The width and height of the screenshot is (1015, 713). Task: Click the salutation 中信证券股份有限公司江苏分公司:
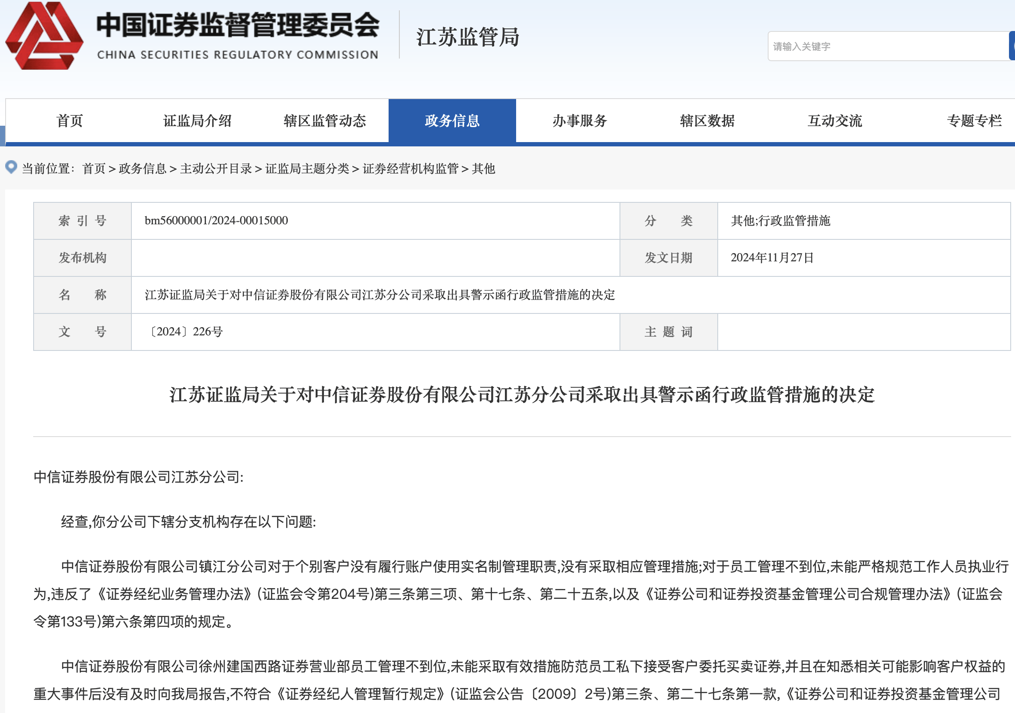point(138,477)
